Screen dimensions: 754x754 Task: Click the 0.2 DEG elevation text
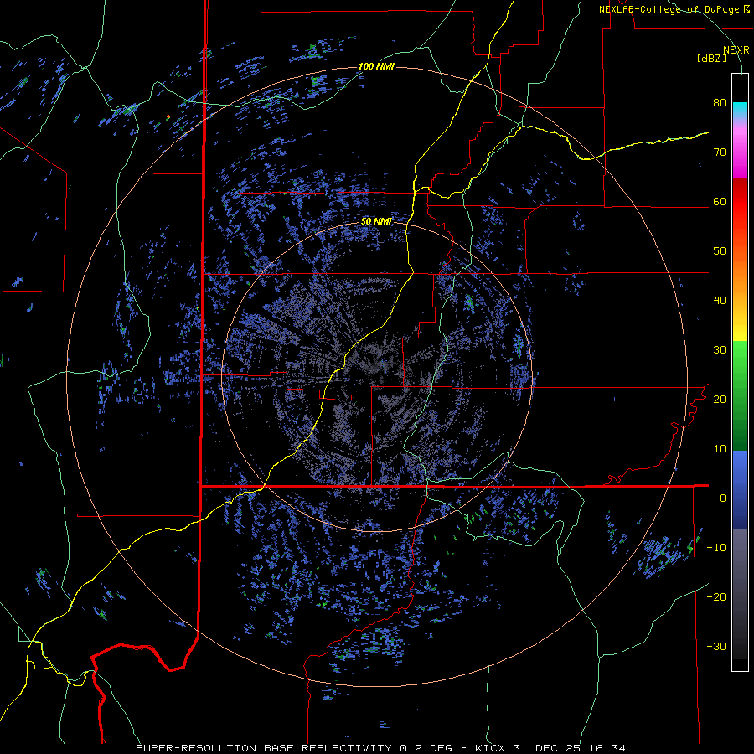[x=426, y=748]
